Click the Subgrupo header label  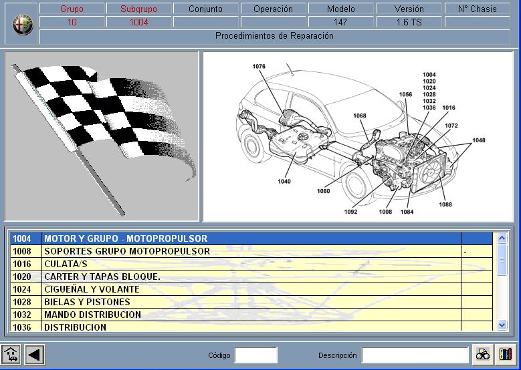[x=138, y=9]
